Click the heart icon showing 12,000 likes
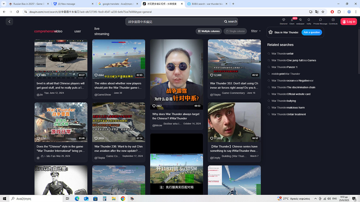 [212, 75]
